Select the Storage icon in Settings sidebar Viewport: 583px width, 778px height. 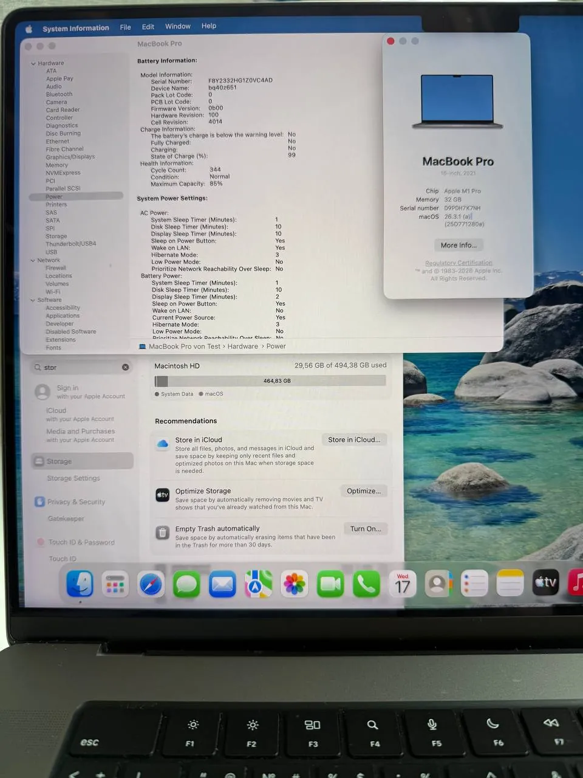[x=38, y=461]
